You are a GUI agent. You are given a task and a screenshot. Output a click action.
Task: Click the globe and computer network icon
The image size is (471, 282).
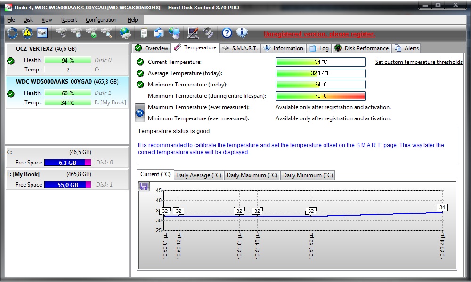click(174, 33)
